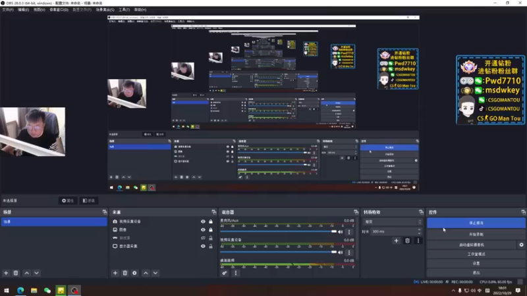Open Settings (设置) in Controls panel
The image size is (527, 296).
tap(476, 264)
